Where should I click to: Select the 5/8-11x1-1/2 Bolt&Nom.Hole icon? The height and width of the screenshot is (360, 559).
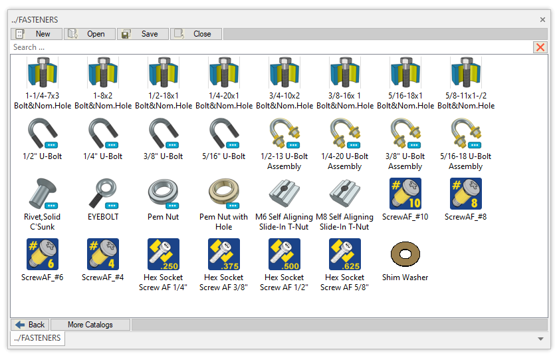(x=465, y=73)
